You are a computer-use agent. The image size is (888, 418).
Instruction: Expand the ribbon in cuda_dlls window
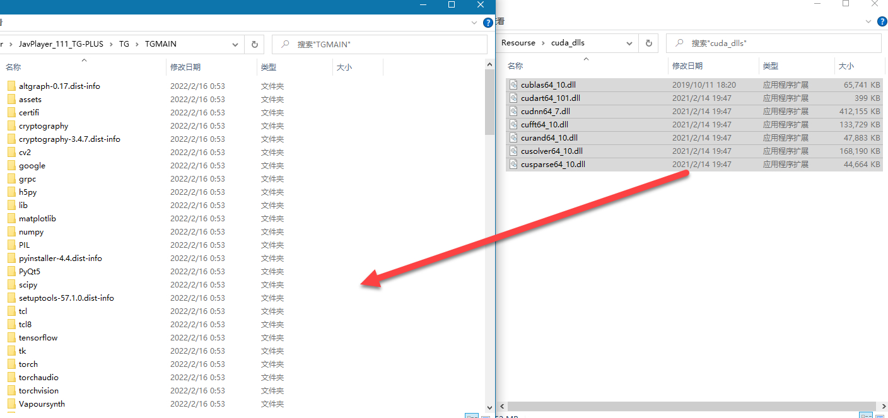pos(869,21)
